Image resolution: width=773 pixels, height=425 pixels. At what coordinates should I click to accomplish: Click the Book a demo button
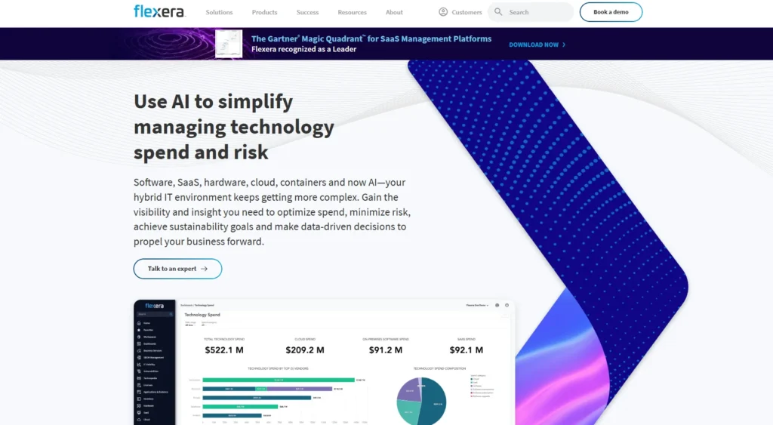click(611, 12)
